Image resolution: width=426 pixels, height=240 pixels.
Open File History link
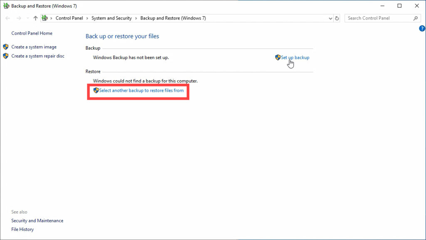[x=22, y=230]
